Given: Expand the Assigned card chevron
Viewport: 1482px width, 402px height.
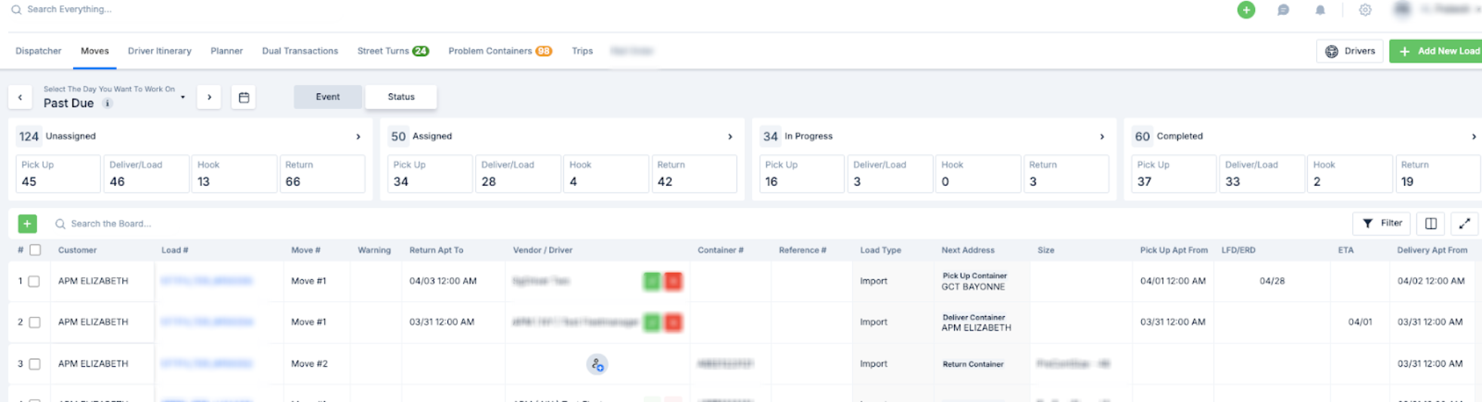Looking at the screenshot, I should click(x=730, y=136).
